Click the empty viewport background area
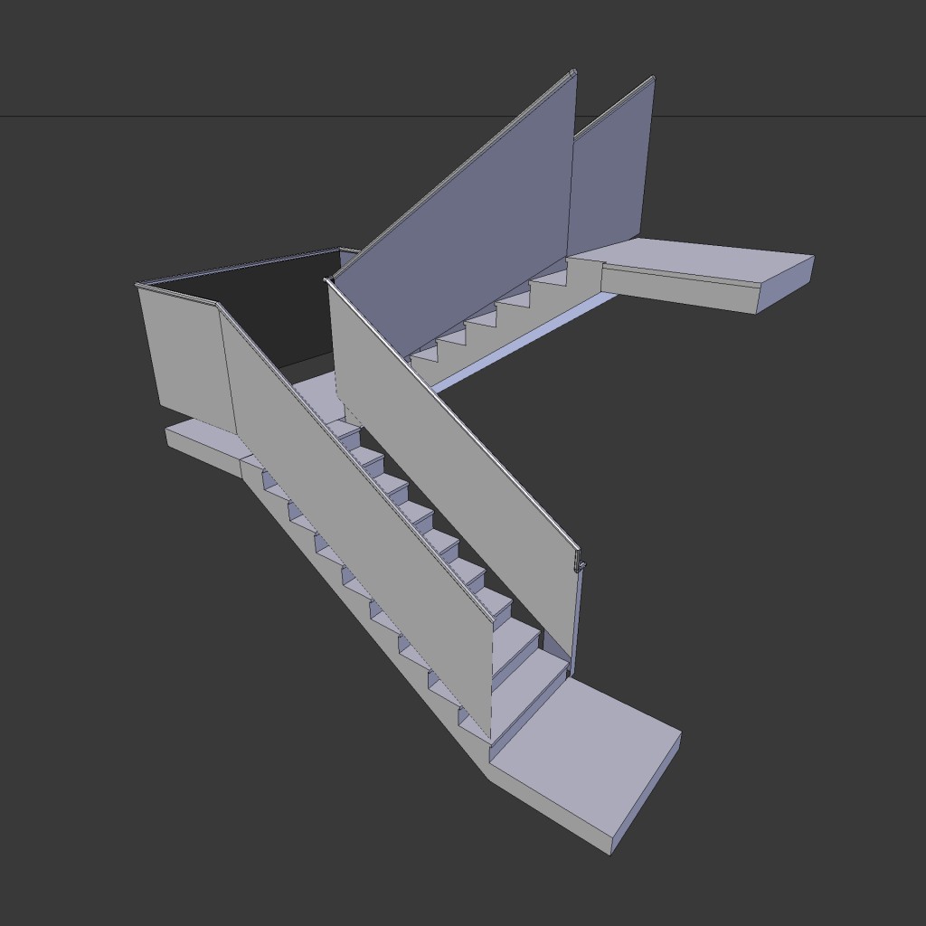926x926 pixels. (x=109, y=723)
